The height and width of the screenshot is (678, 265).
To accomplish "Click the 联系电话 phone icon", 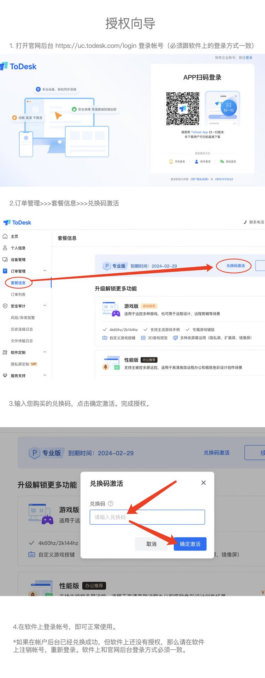I will 245,222.
